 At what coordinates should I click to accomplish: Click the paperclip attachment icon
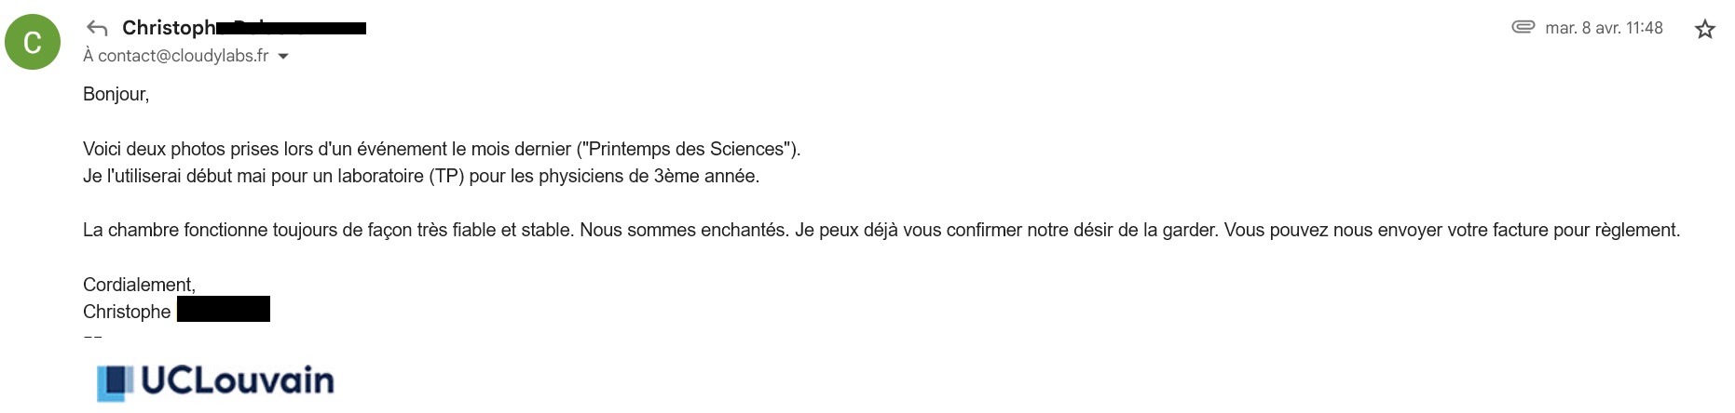pos(1523,27)
